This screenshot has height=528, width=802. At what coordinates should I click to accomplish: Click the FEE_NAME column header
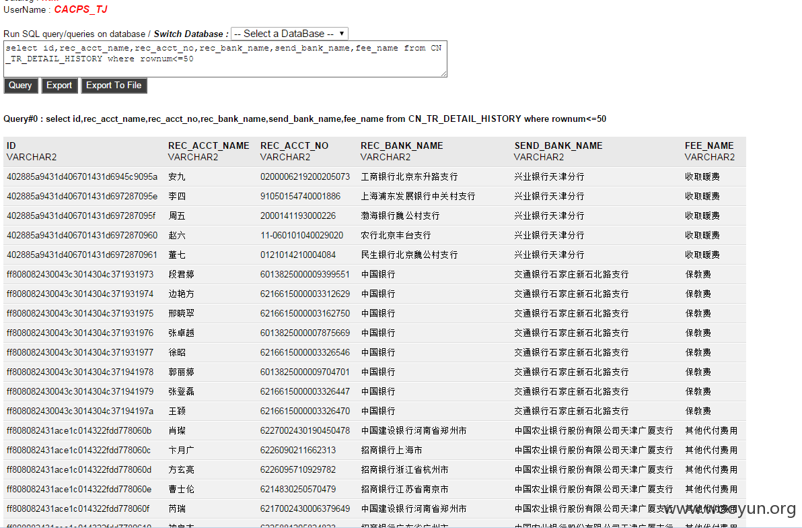[x=709, y=146]
